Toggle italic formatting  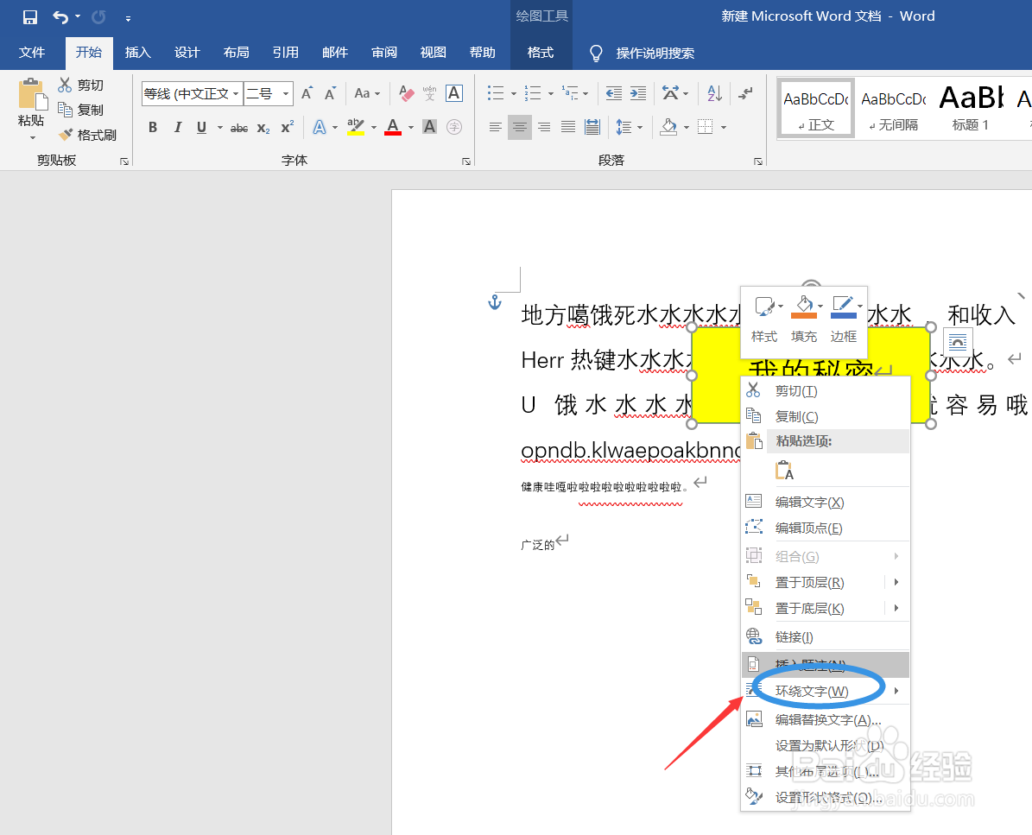(x=177, y=127)
